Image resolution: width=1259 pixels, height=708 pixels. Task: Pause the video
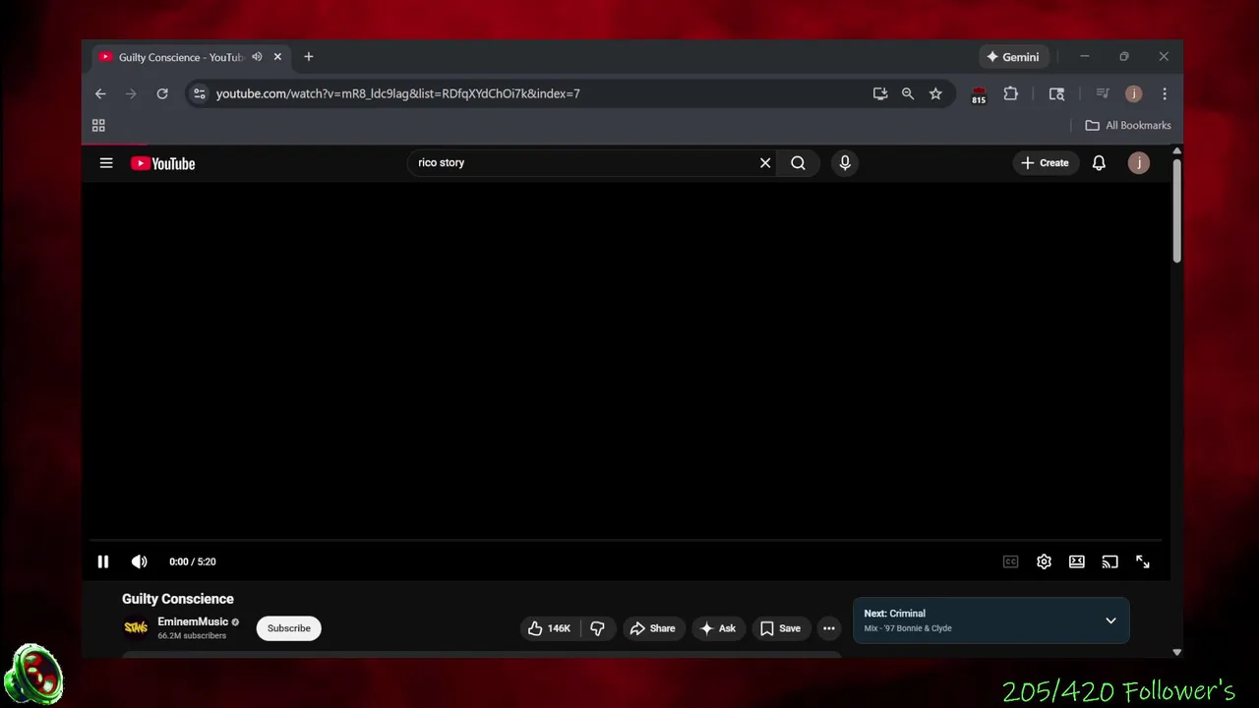coord(103,561)
